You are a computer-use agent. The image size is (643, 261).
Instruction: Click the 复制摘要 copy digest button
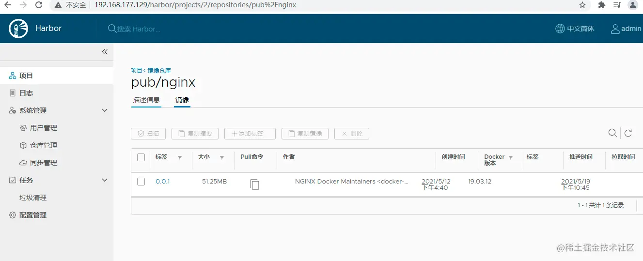pos(195,134)
